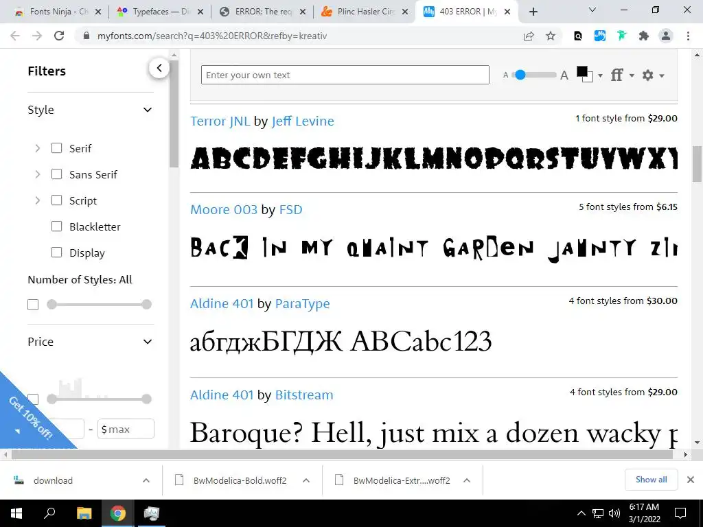This screenshot has width=703, height=527.
Task: Open Aldine 401 by ParaType font
Action: tap(222, 303)
